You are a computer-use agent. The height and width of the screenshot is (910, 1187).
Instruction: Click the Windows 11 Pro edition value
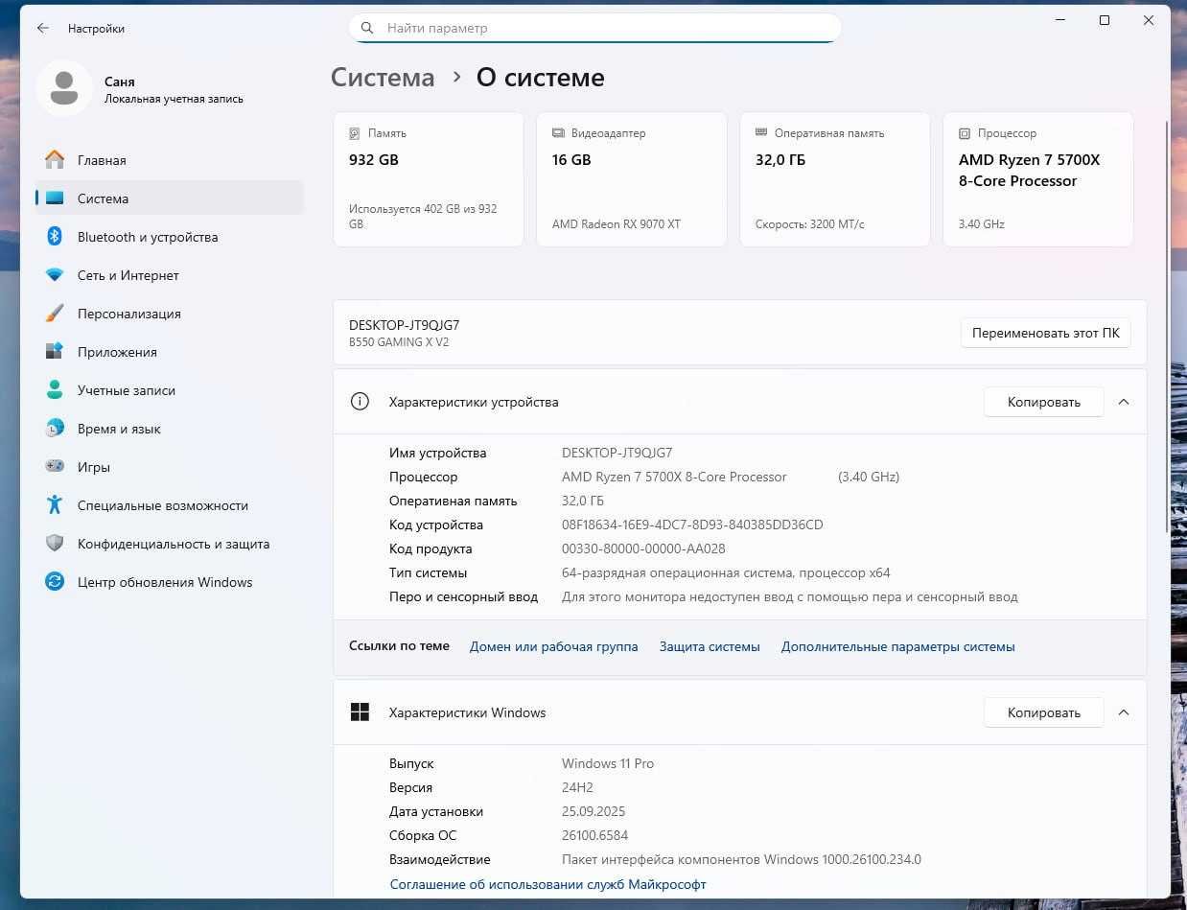pyautogui.click(x=608, y=763)
